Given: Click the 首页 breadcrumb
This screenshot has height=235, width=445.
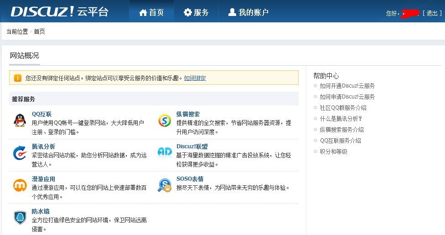Looking at the screenshot, I should (x=40, y=31).
